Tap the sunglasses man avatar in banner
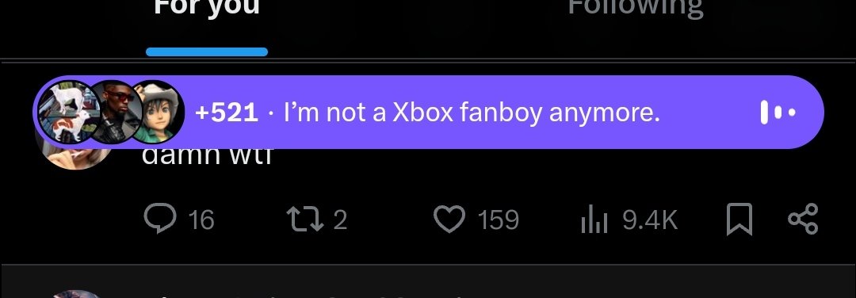856x298 pixels. [115, 112]
